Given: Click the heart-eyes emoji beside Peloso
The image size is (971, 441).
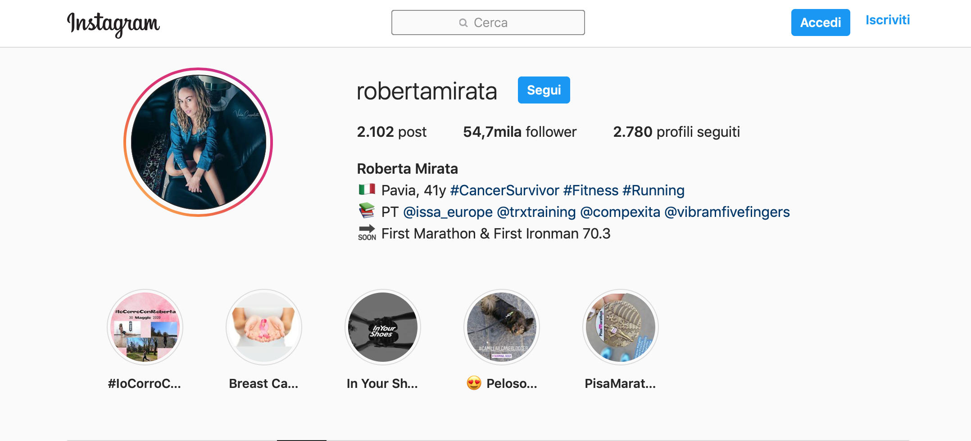Looking at the screenshot, I should 474,383.
